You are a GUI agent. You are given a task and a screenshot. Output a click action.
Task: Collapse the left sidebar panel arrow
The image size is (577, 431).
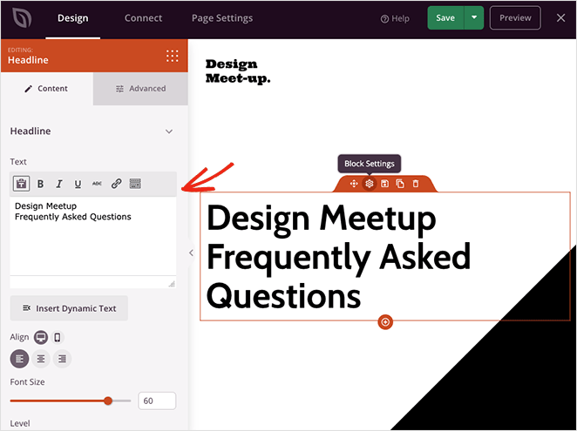tap(191, 253)
